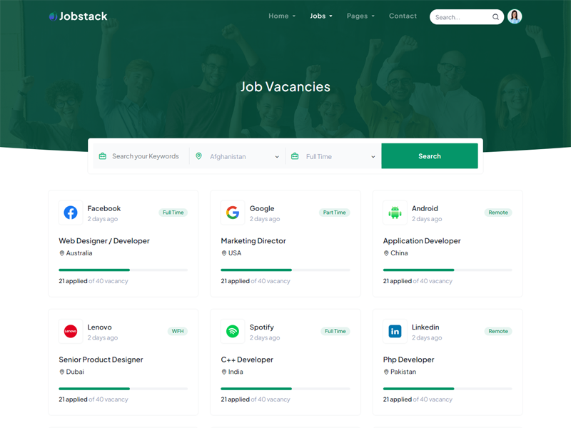Click the Linkedin company name
This screenshot has width=571, height=428.
point(425,327)
